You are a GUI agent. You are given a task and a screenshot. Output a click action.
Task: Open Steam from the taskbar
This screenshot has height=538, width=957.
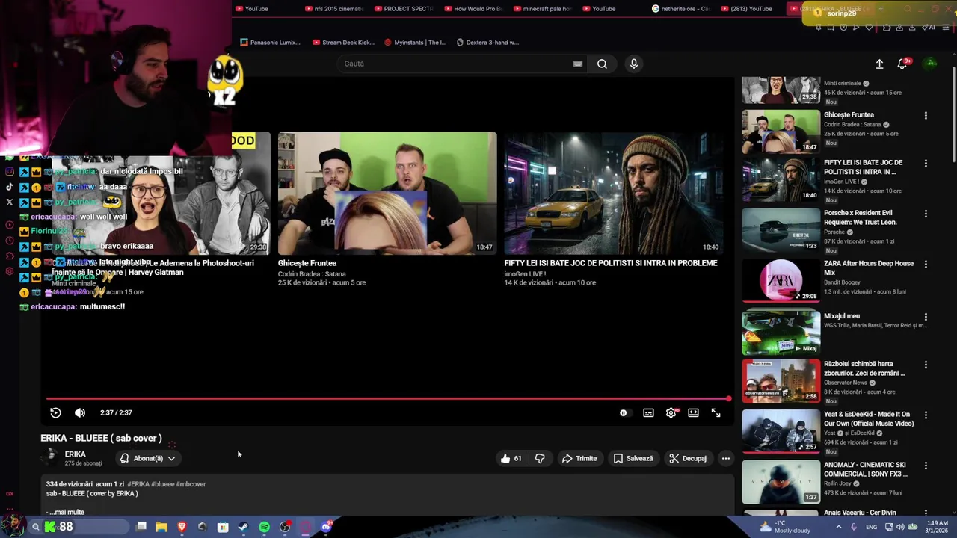[243, 527]
